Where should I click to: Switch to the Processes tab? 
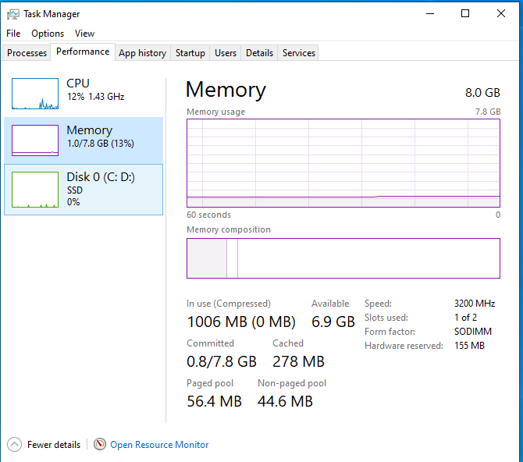point(27,53)
